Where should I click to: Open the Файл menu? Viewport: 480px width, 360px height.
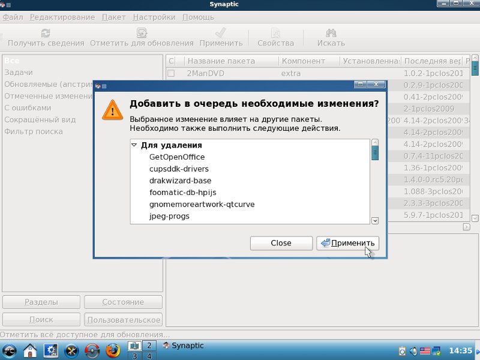point(13,17)
